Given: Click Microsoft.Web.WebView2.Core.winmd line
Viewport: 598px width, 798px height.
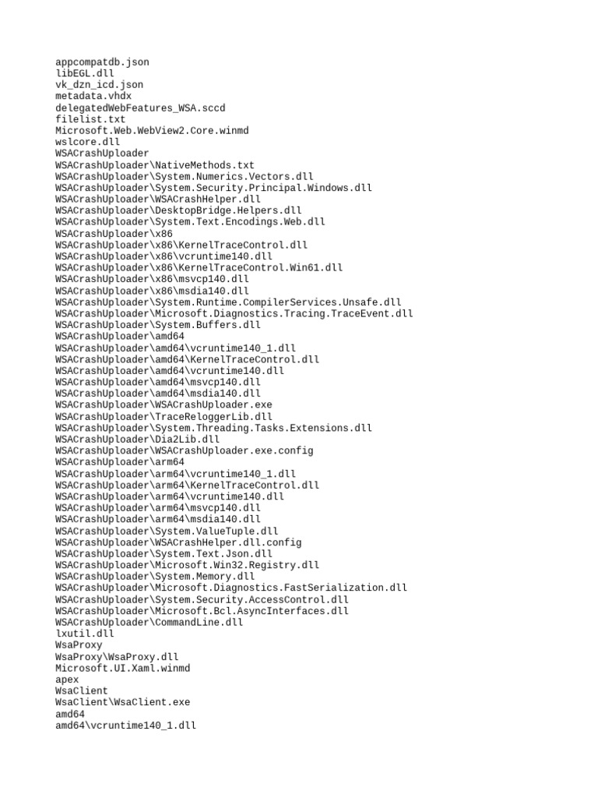Looking at the screenshot, I should coord(152,131).
